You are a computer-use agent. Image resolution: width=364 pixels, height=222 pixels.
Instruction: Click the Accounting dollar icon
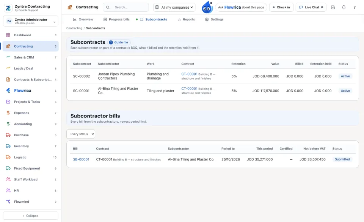pyautogui.click(x=8, y=124)
